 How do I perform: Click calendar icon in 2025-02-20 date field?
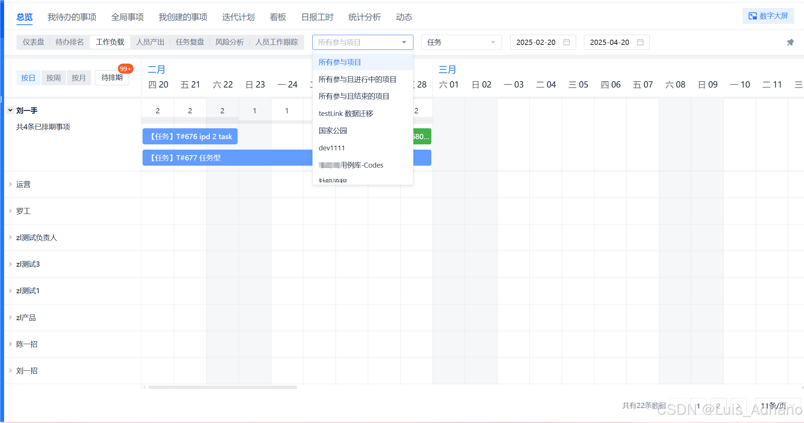pyautogui.click(x=566, y=42)
